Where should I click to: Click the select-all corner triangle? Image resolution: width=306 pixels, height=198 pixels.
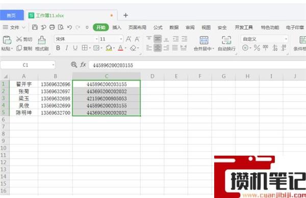coord(6,77)
